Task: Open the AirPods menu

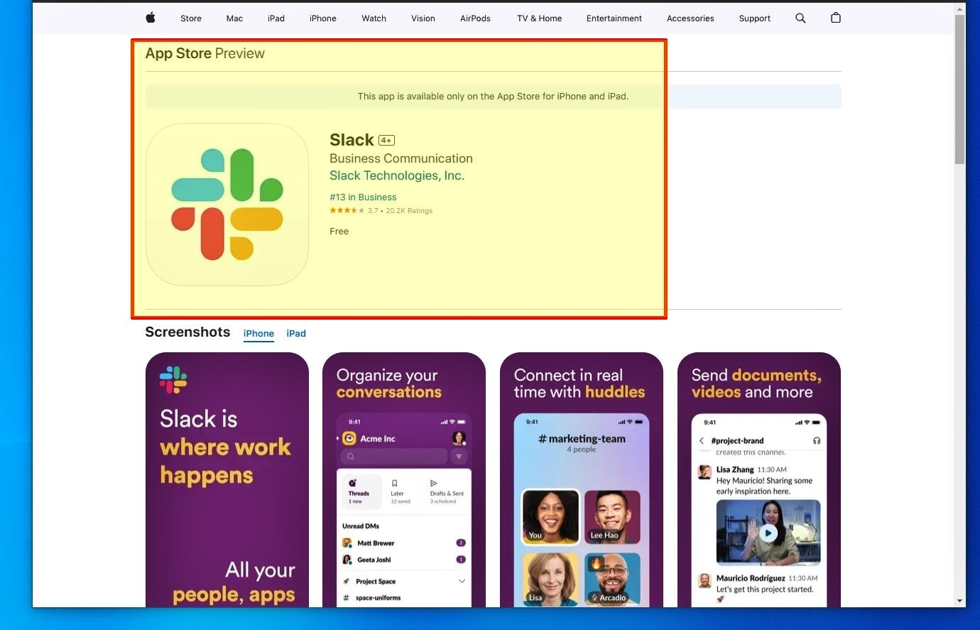Action: coord(475,18)
